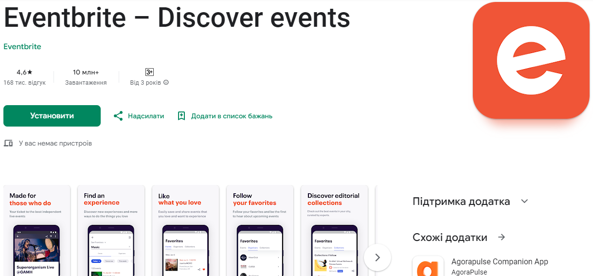Click the share icon beside Надіслати

click(118, 116)
